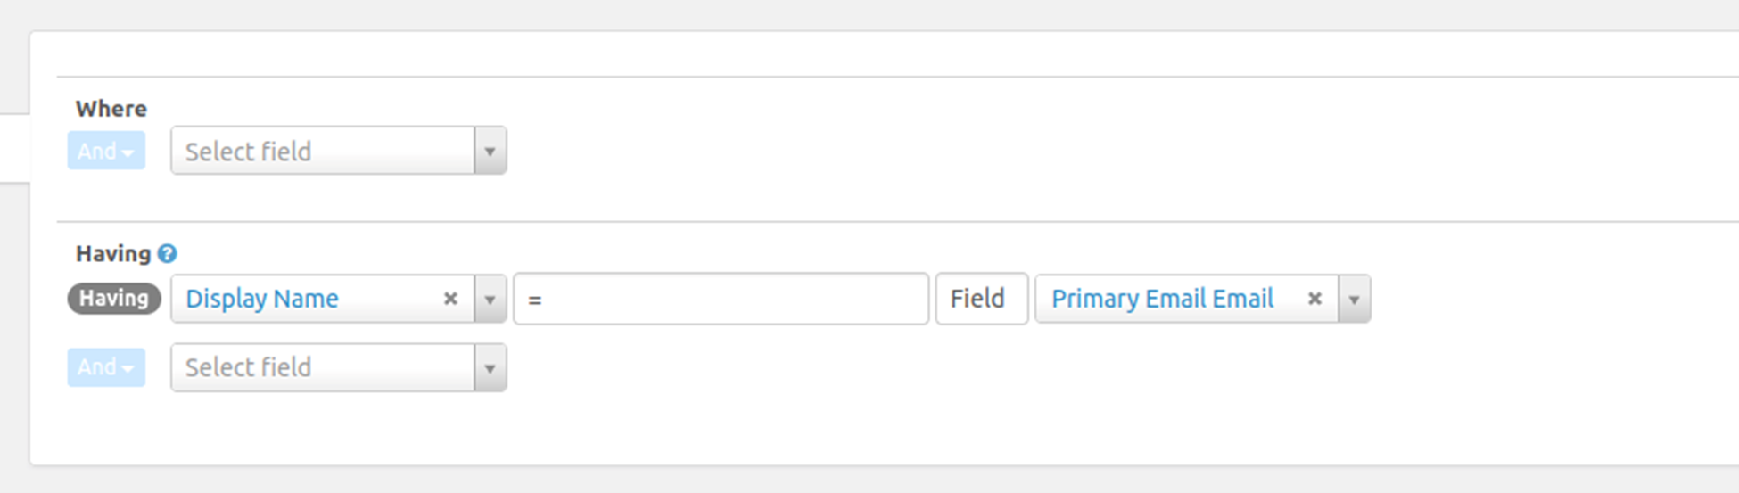Screen dimensions: 1739x493
Task: Remove the Primary Email Email selection
Action: [1314, 299]
